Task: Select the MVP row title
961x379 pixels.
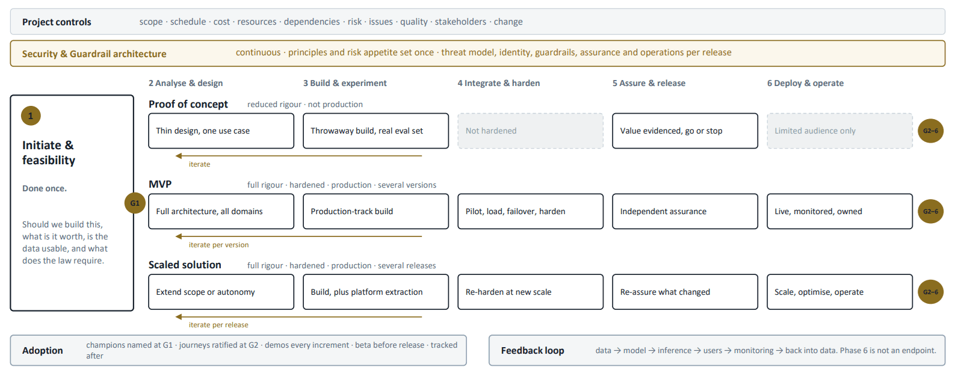Action: click(x=160, y=184)
